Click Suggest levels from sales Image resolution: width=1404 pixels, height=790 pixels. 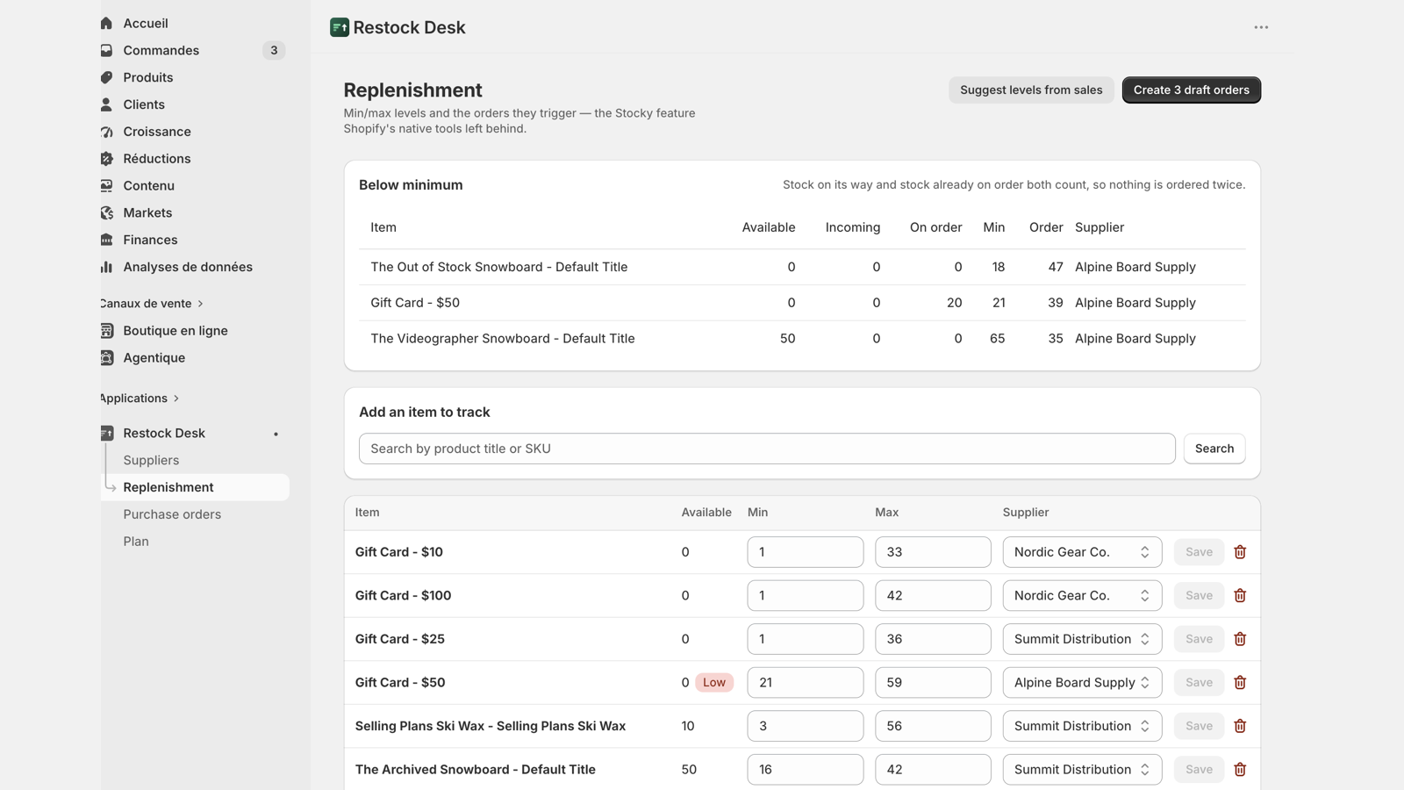1031,90
